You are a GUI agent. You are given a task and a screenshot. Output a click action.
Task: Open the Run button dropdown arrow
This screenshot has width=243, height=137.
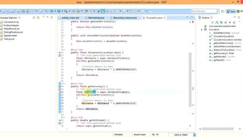tap(62, 11)
